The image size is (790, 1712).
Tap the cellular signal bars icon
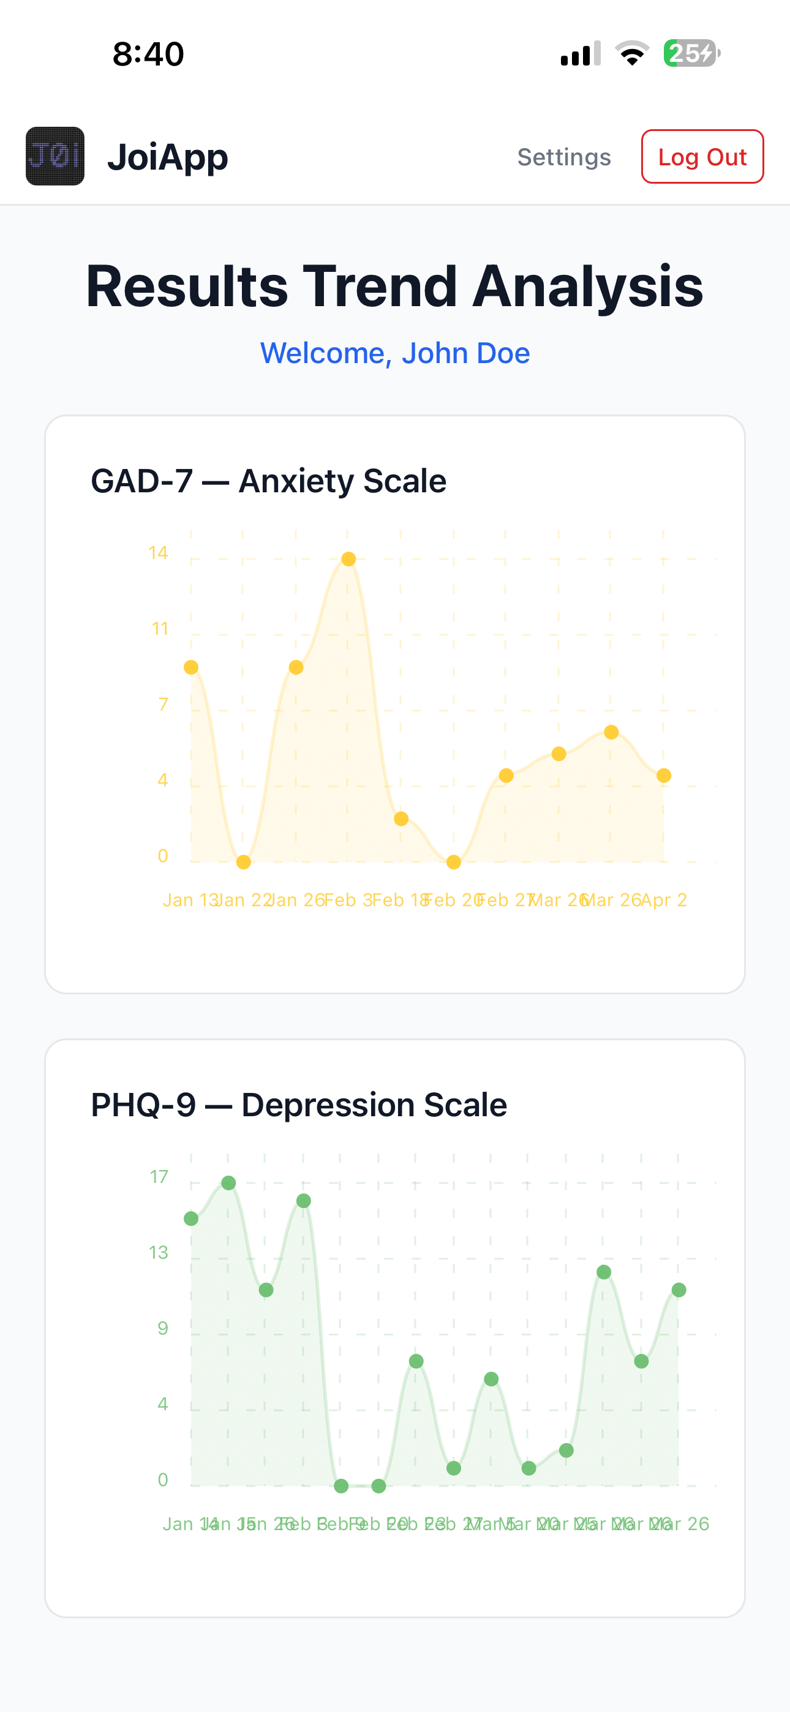[581, 53]
